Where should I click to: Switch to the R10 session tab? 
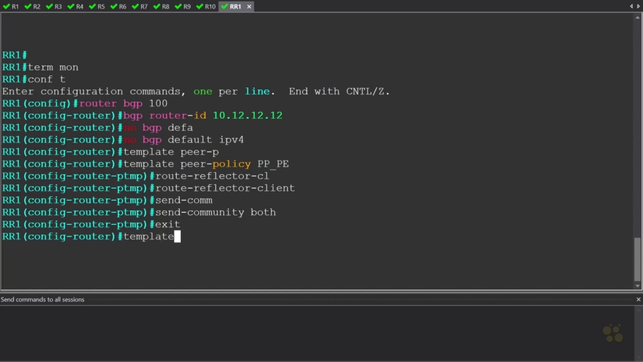(x=206, y=6)
